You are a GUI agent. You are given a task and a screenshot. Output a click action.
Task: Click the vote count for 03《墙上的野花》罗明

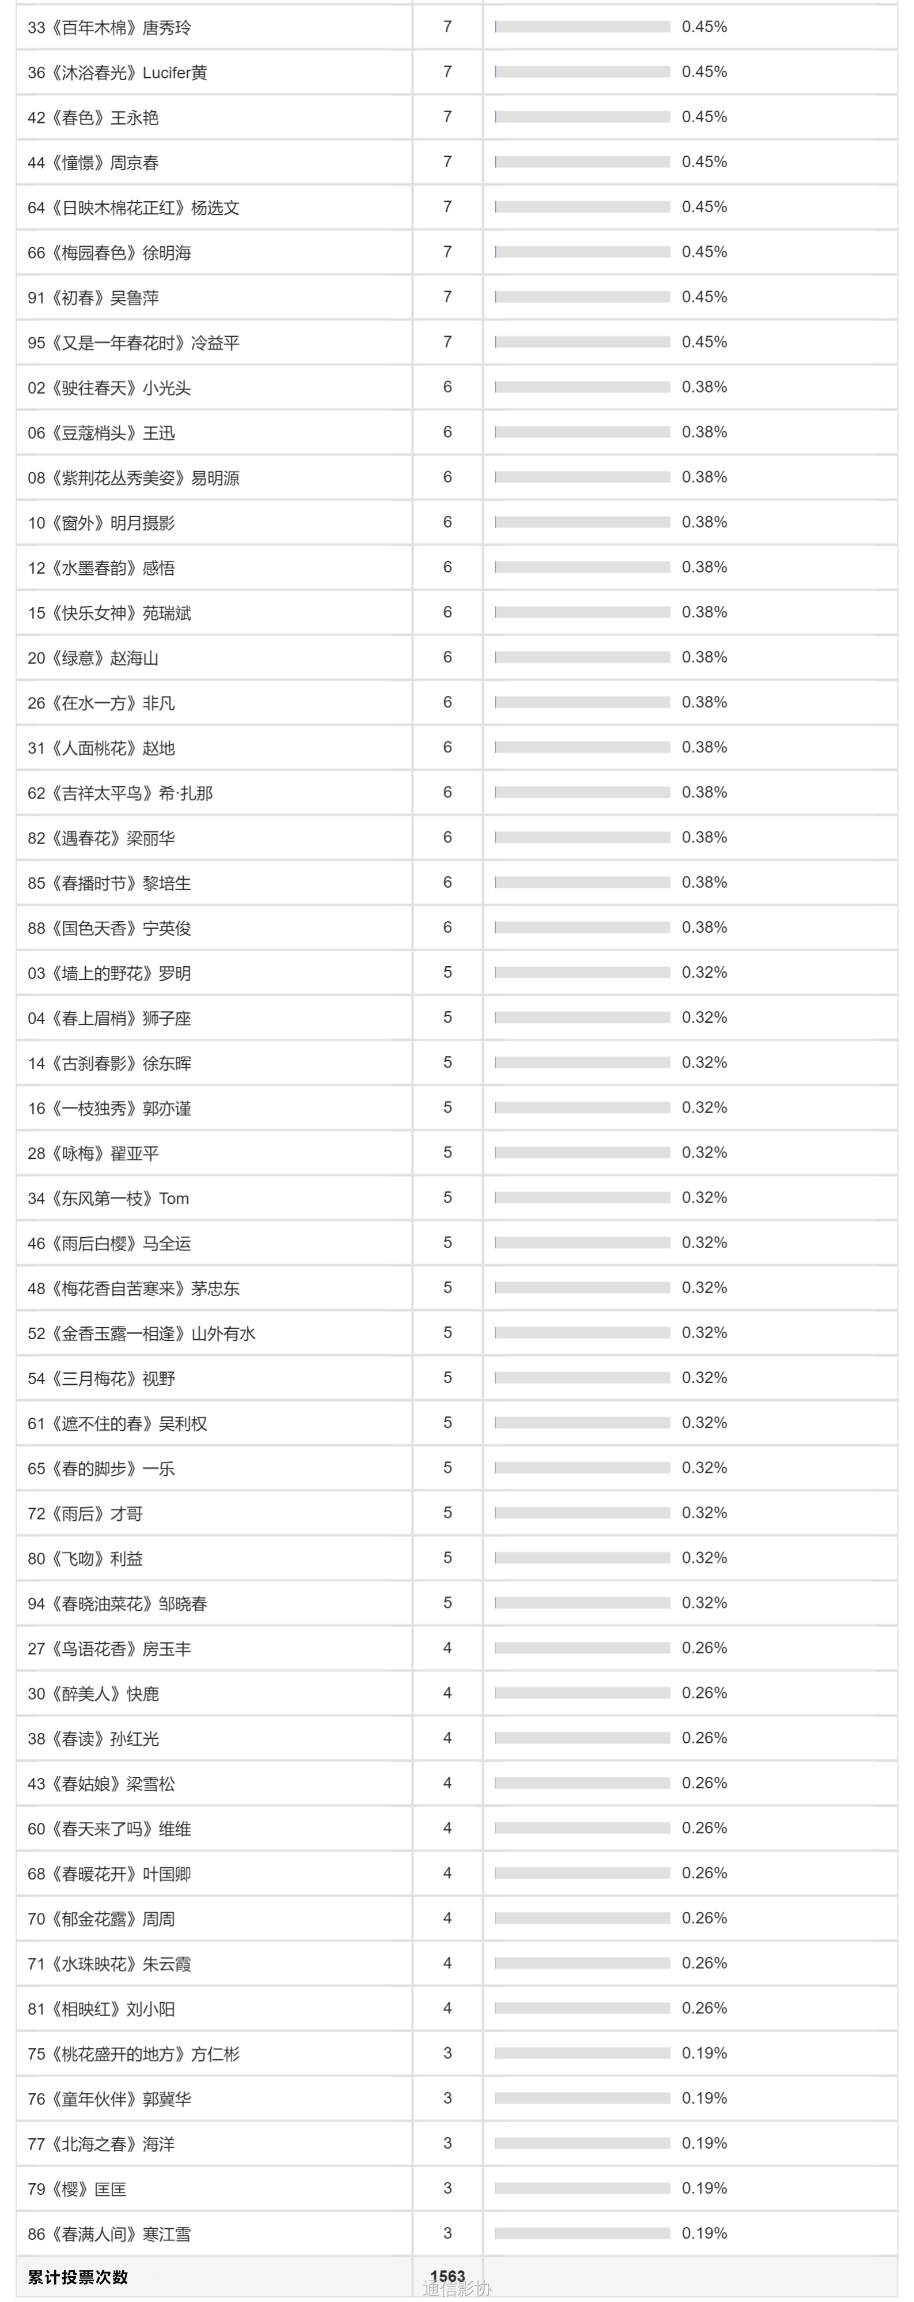click(x=447, y=972)
